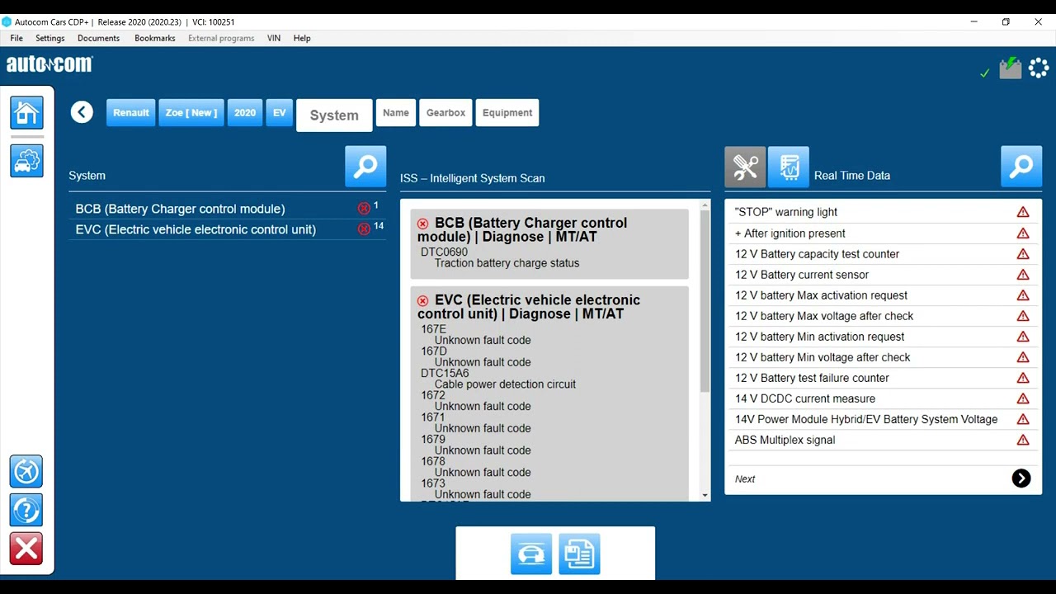Click the next arrow in Real Time Data

pos(1021,478)
